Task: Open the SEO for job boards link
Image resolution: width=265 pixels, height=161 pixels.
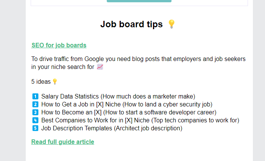Action: pyautogui.click(x=59, y=45)
